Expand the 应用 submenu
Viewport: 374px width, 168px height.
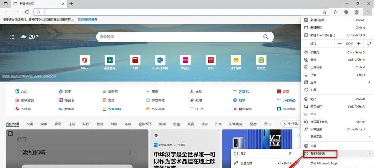click(x=369, y=82)
